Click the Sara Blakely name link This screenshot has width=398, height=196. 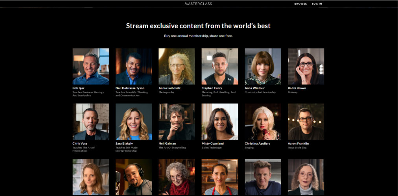click(x=124, y=143)
